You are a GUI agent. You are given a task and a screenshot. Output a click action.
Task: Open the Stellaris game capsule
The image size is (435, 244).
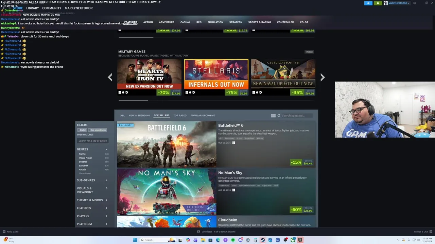pyautogui.click(x=216, y=77)
